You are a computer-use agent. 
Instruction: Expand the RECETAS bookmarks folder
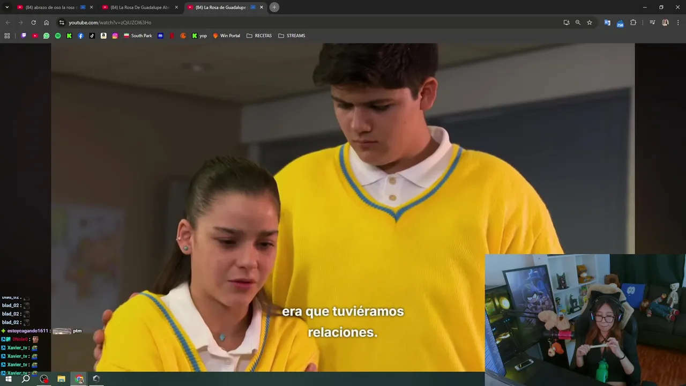(x=259, y=36)
